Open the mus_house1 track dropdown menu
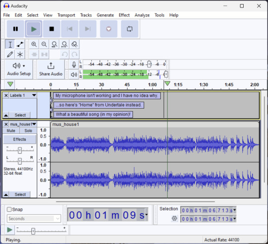The height and width of the screenshot is (244, 268). (x=34, y=124)
